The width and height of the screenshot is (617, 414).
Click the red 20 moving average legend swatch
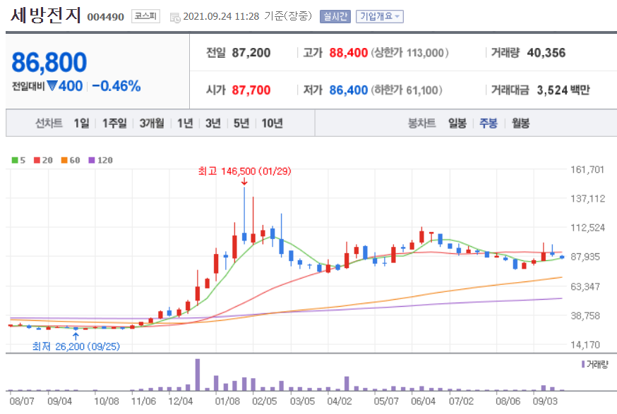(x=37, y=160)
